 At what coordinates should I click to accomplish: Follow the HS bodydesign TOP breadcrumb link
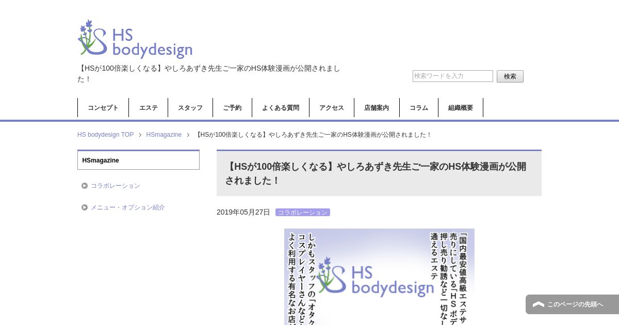tap(105, 135)
